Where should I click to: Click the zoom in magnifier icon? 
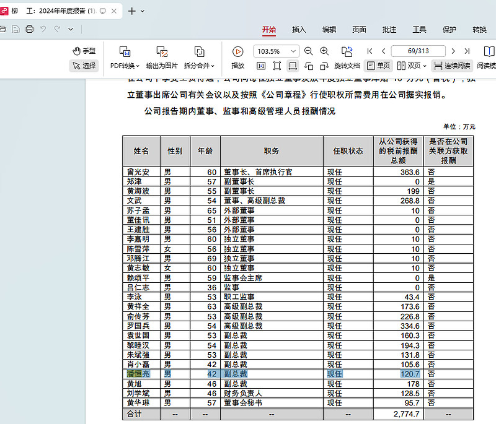pyautogui.click(x=324, y=51)
